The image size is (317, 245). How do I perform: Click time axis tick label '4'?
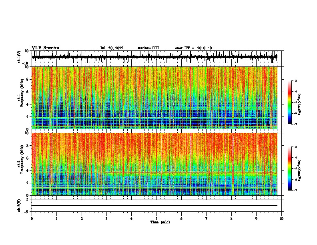tap(132, 219)
